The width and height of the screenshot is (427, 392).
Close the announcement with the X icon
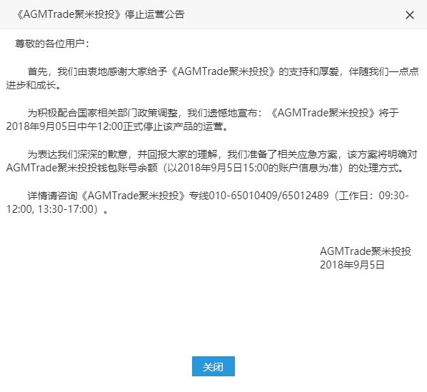[x=410, y=15]
